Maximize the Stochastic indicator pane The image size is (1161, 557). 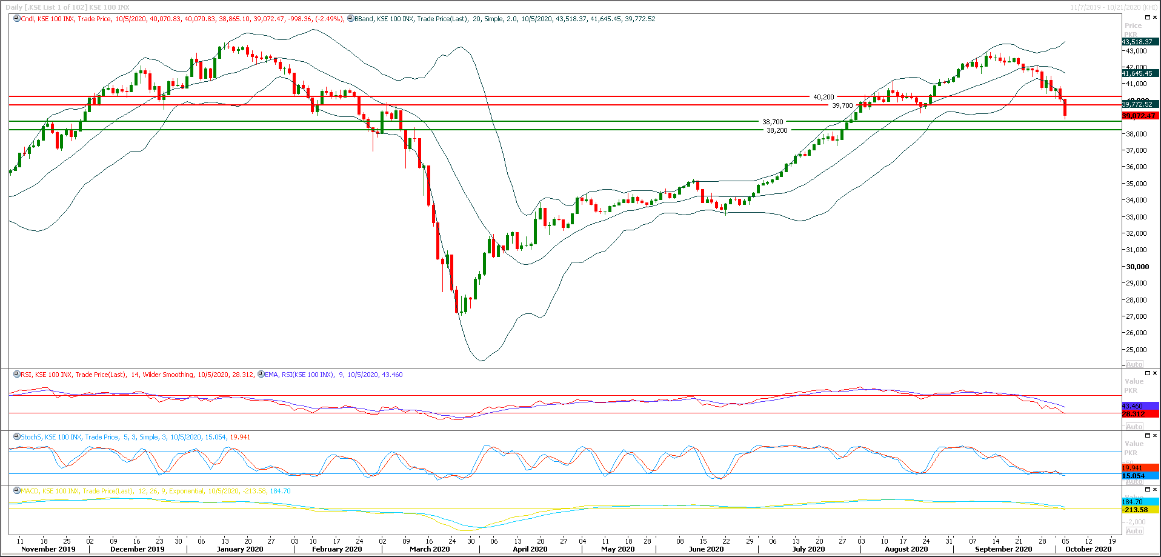click(x=1146, y=436)
